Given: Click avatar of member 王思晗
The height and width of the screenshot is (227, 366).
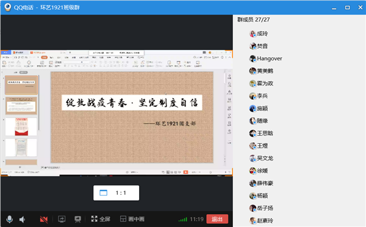Looking at the screenshot, I should 253,134.
